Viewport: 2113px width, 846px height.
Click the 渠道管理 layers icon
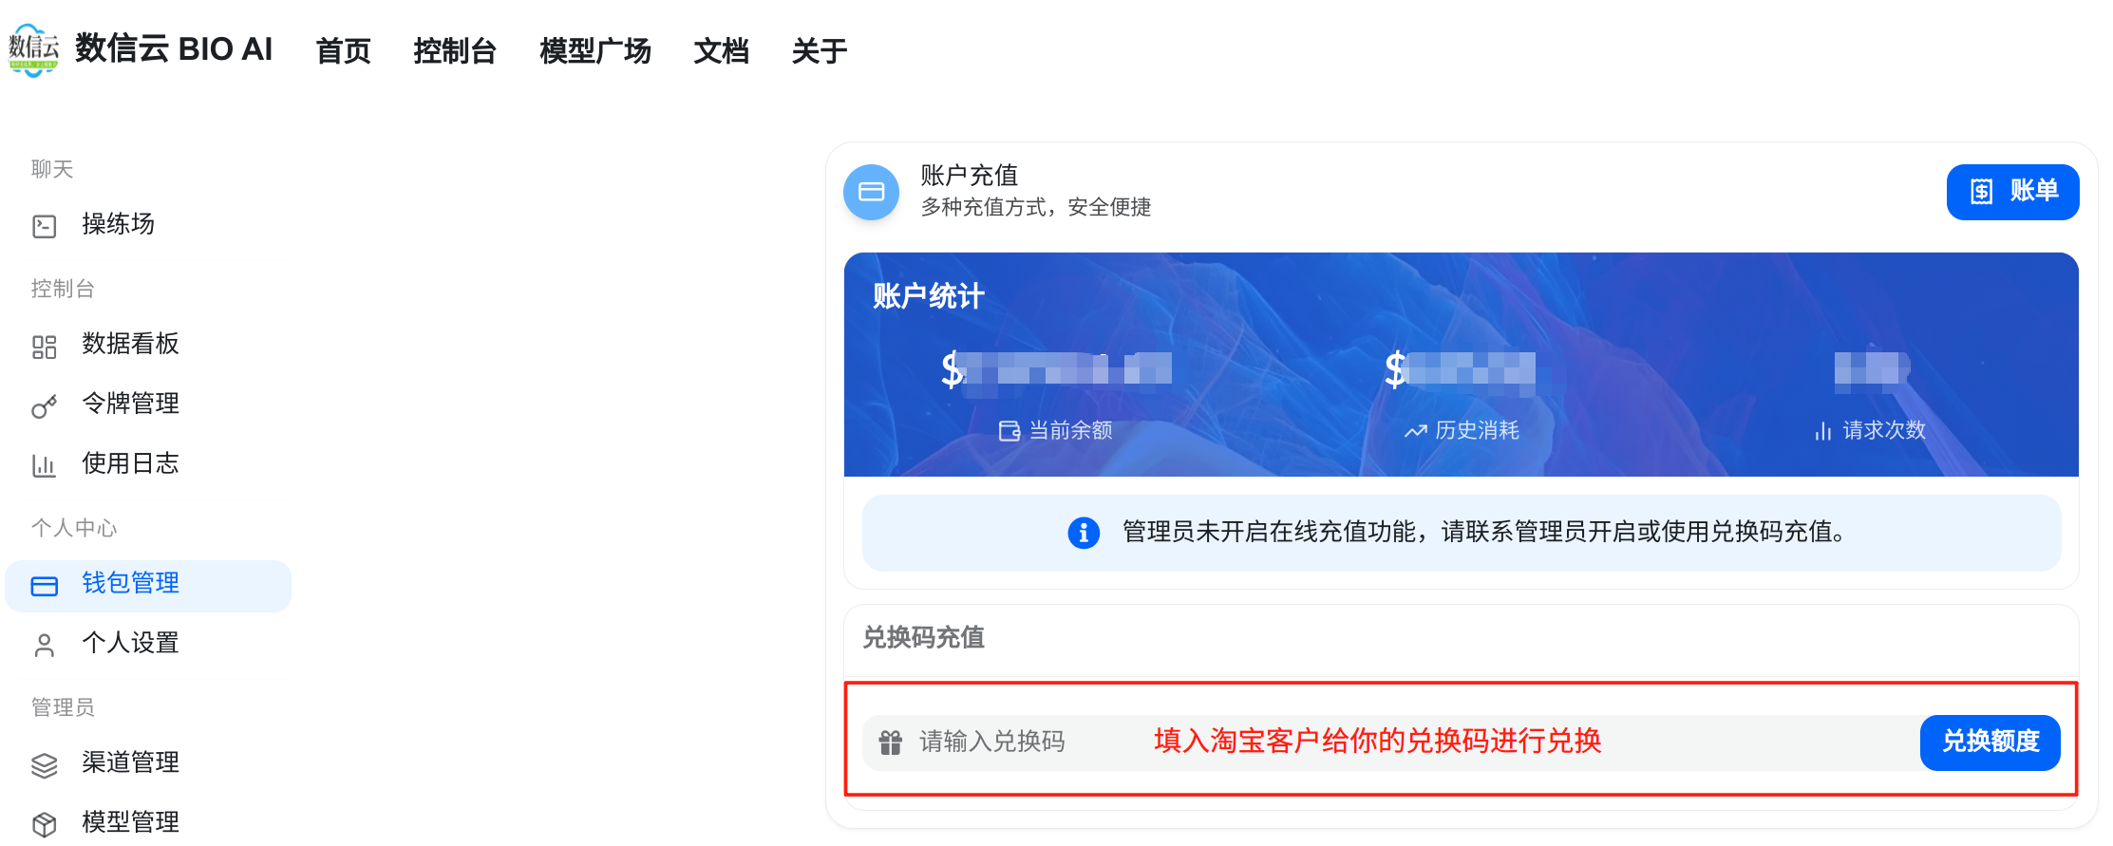coord(45,764)
